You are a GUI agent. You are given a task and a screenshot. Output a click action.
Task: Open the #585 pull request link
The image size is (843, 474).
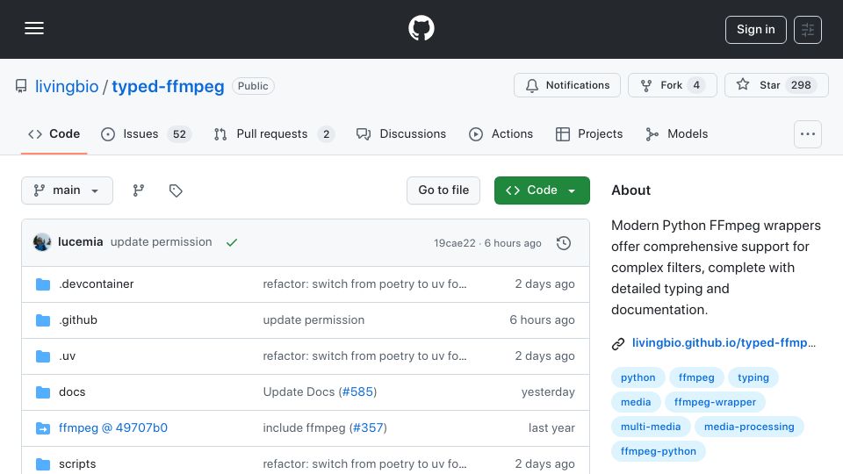tap(357, 391)
